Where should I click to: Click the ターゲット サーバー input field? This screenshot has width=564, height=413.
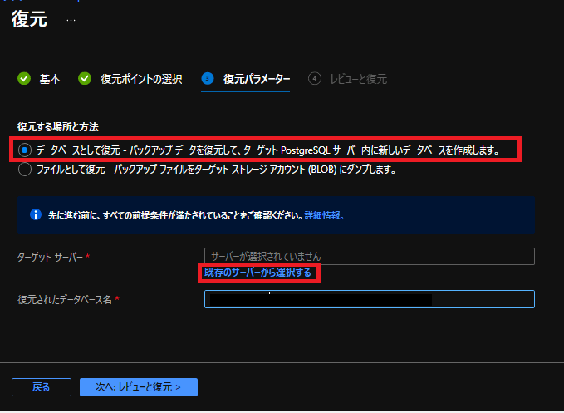pyautogui.click(x=370, y=256)
